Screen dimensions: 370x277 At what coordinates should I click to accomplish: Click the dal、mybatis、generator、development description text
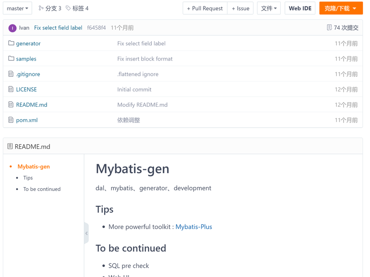coord(154,188)
